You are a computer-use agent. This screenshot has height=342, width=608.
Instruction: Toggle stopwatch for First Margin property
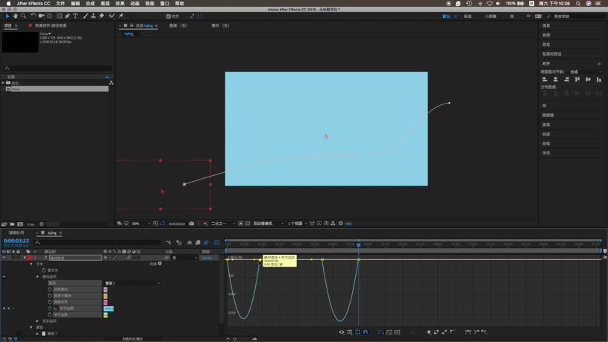coord(50,308)
